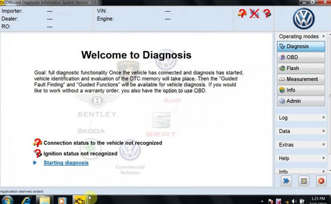The height and width of the screenshot is (204, 331).
Task: Switch to OBD operating mode
Action: pyautogui.click(x=301, y=57)
